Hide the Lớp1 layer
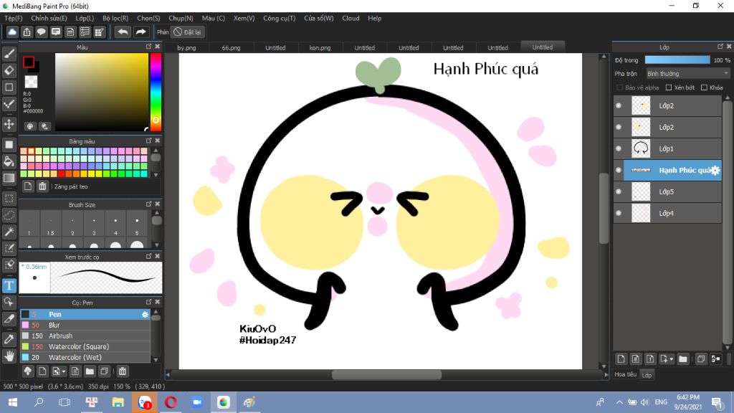 619,149
